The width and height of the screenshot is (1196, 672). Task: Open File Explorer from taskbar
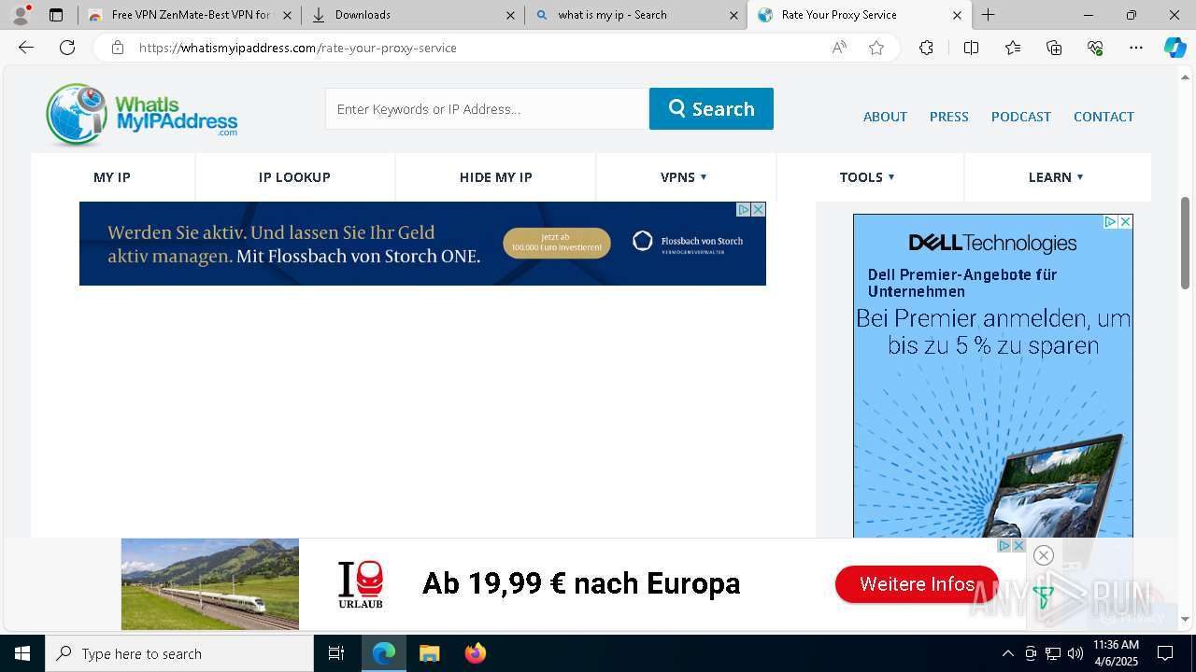(429, 653)
